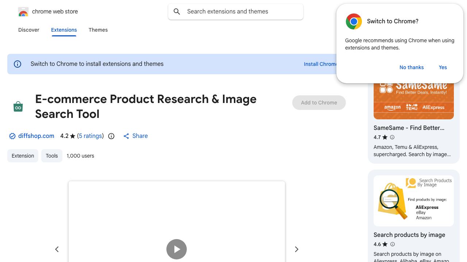Open Search products by image title

click(x=409, y=235)
